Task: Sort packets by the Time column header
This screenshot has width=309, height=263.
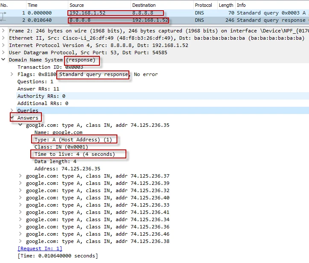Action: [x=32, y=5]
